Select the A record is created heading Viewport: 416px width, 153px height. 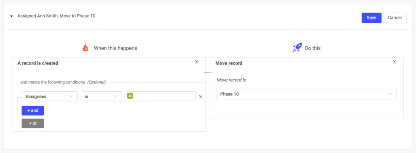(38, 63)
